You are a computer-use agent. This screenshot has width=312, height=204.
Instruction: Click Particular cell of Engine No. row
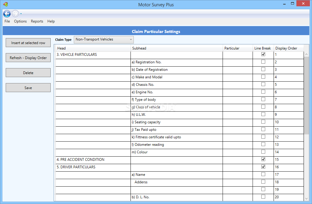click(238, 92)
